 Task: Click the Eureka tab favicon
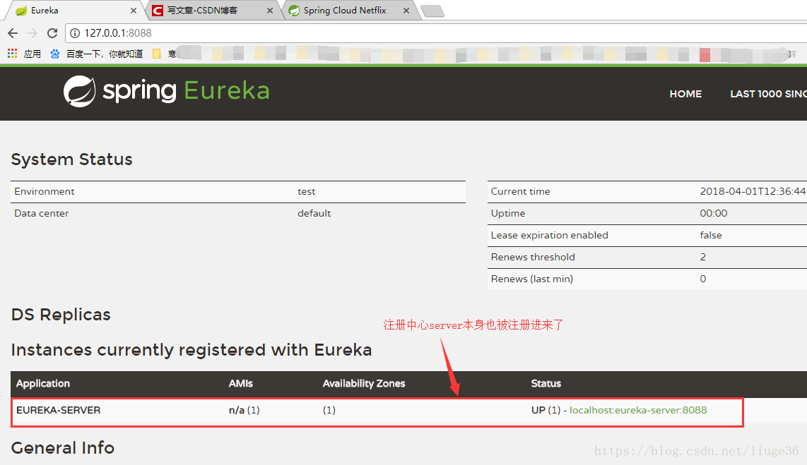coord(21,11)
